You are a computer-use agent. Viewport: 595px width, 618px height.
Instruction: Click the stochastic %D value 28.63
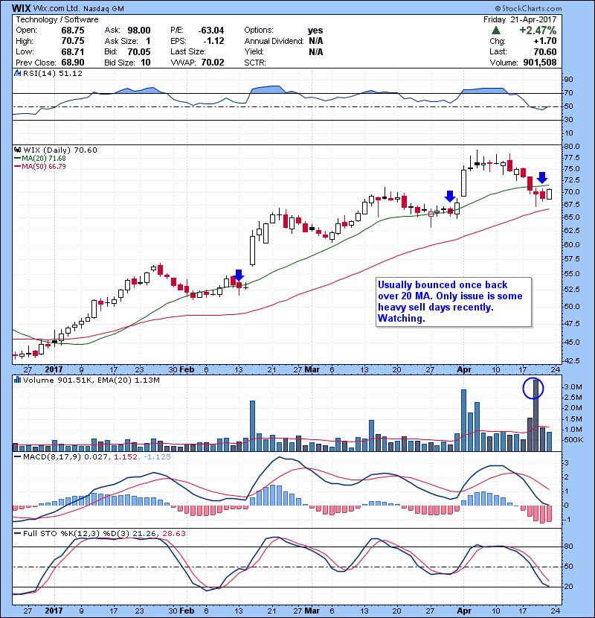pyautogui.click(x=174, y=534)
